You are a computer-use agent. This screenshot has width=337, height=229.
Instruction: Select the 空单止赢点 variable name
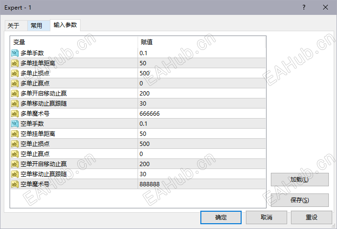pos(35,154)
